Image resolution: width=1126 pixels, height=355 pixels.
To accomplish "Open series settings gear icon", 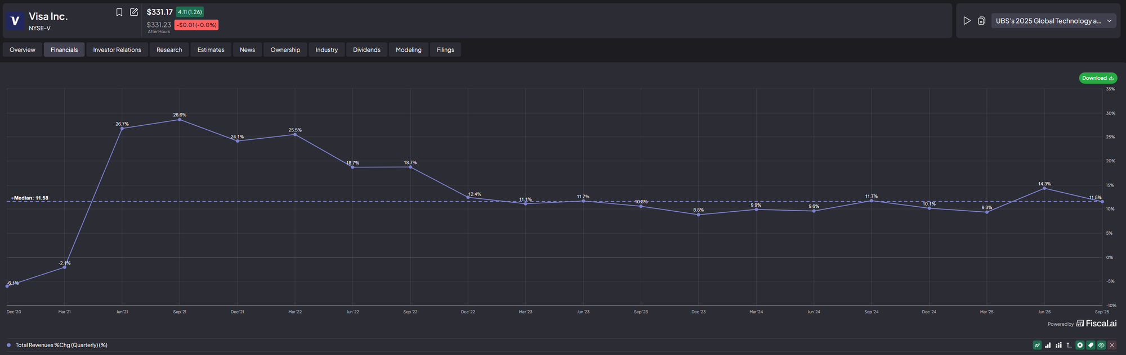I will point(1080,345).
